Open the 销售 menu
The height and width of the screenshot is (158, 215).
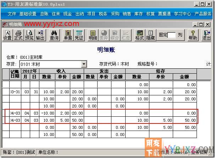127,14
